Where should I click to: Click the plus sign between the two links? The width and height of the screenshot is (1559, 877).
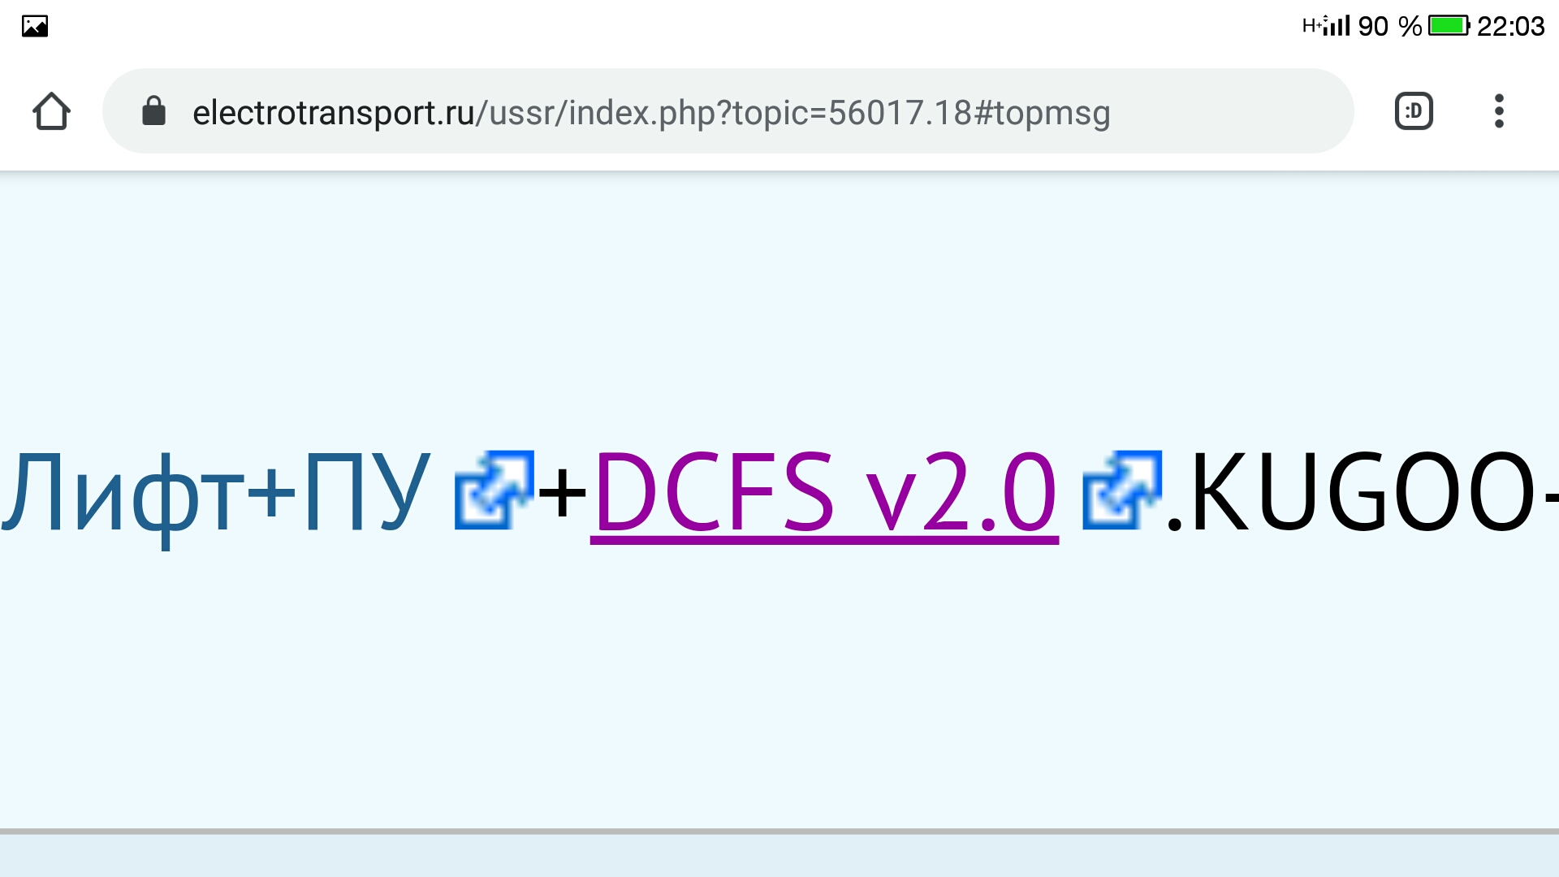click(563, 493)
